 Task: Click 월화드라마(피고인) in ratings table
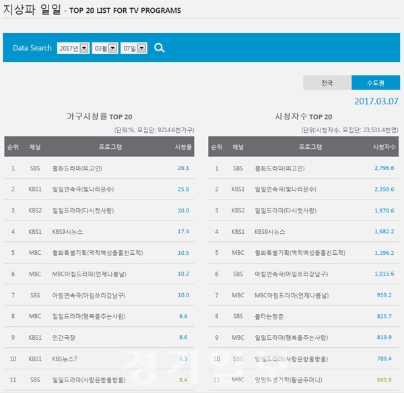tap(77, 169)
